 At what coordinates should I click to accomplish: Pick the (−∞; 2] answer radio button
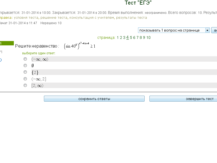pyautogui.click(x=25, y=79)
